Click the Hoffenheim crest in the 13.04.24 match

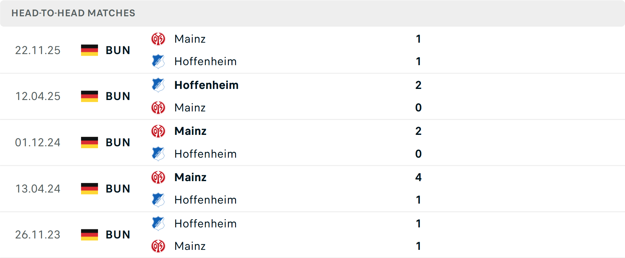[x=159, y=200]
